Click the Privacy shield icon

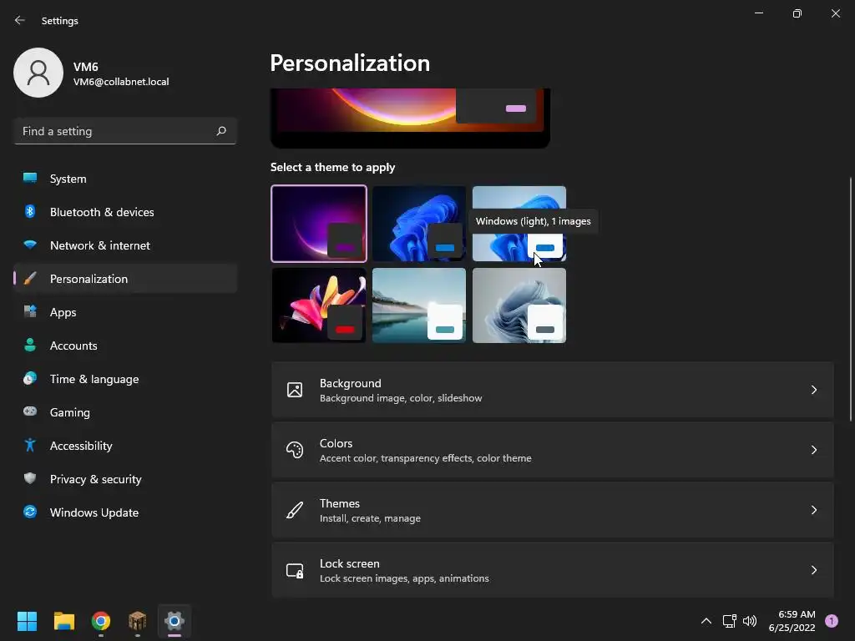click(30, 478)
